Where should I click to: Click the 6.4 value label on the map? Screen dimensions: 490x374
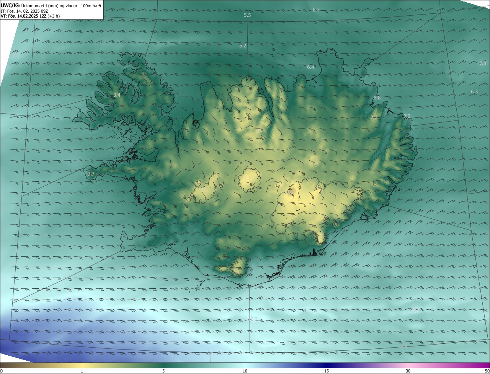[310, 67]
